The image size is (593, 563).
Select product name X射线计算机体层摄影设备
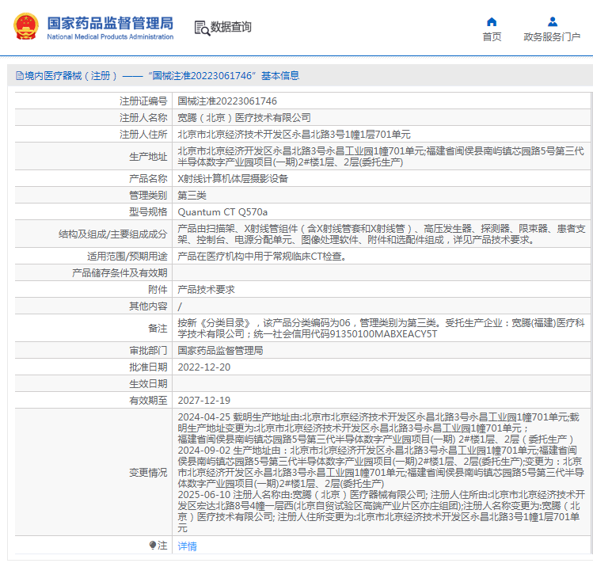(233, 179)
